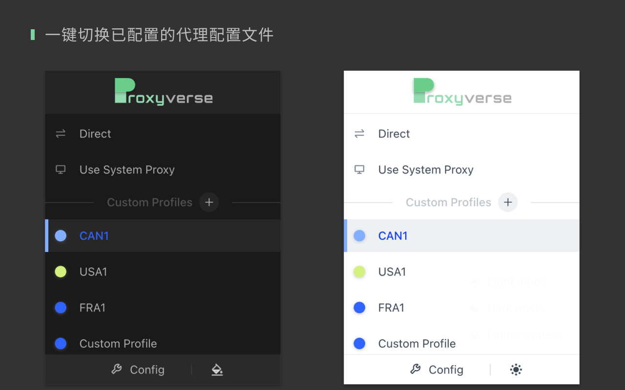Open Config from the light panel footer
Viewport: 625px width, 390px height.
[446, 370]
